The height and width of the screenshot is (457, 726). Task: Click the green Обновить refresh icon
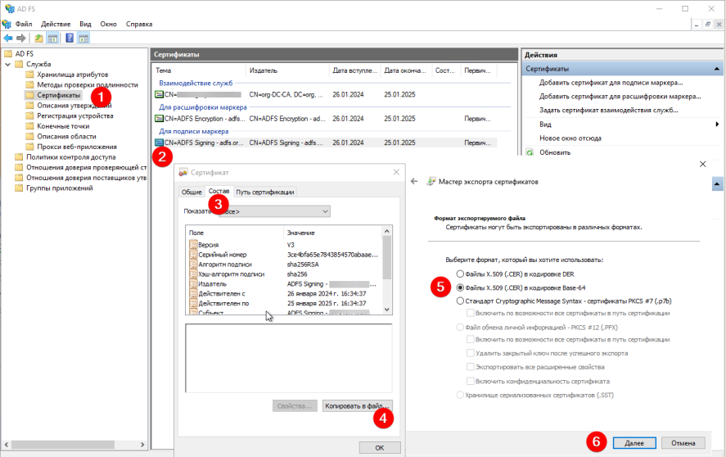pyautogui.click(x=530, y=152)
